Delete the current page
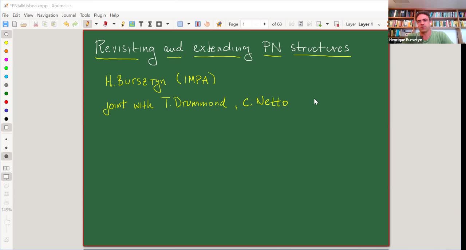The image size is (466, 250). (336, 24)
